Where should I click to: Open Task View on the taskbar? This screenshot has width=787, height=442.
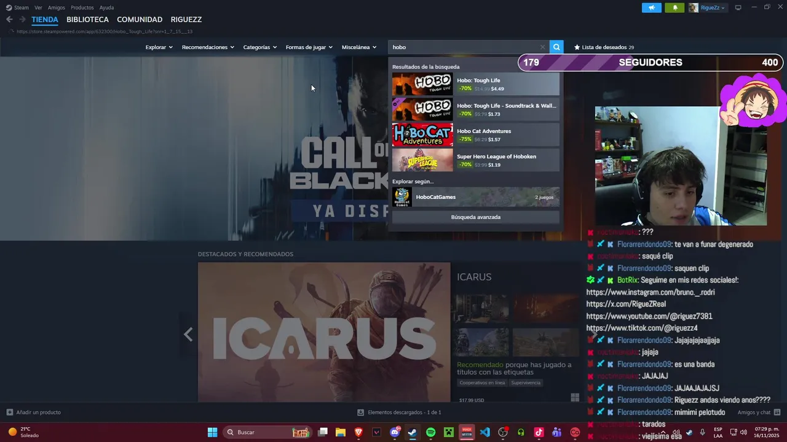pos(323,432)
